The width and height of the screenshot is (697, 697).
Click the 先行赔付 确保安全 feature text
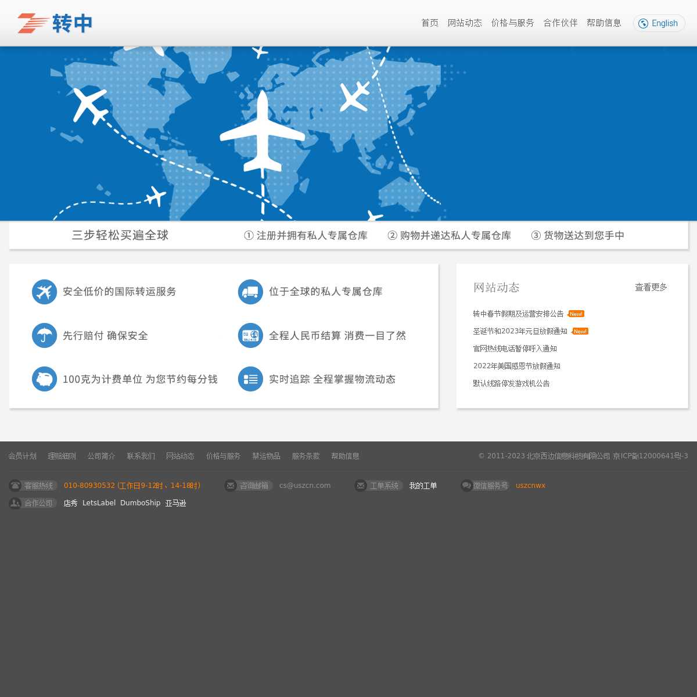(105, 336)
